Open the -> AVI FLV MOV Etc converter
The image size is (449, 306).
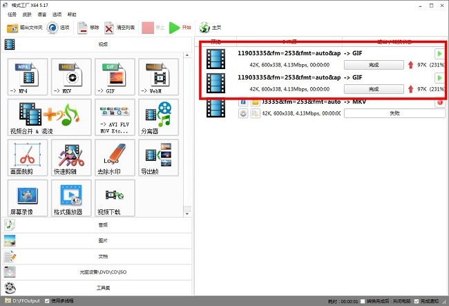(x=115, y=117)
